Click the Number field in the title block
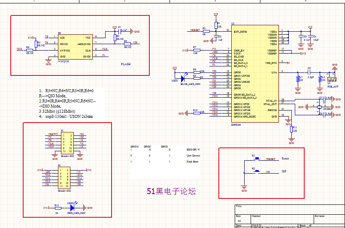This screenshot has height=228, width=345. (x=282, y=219)
